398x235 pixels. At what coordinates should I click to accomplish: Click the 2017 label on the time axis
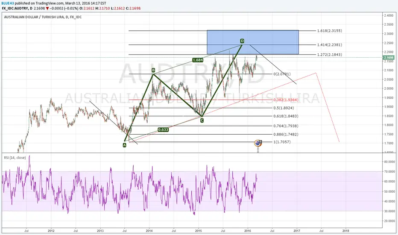297,231
